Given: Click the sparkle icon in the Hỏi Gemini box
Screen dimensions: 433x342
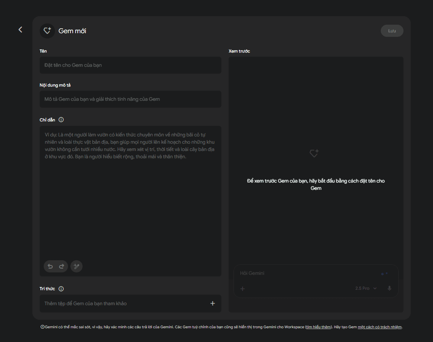Looking at the screenshot, I should pyautogui.click(x=384, y=274).
